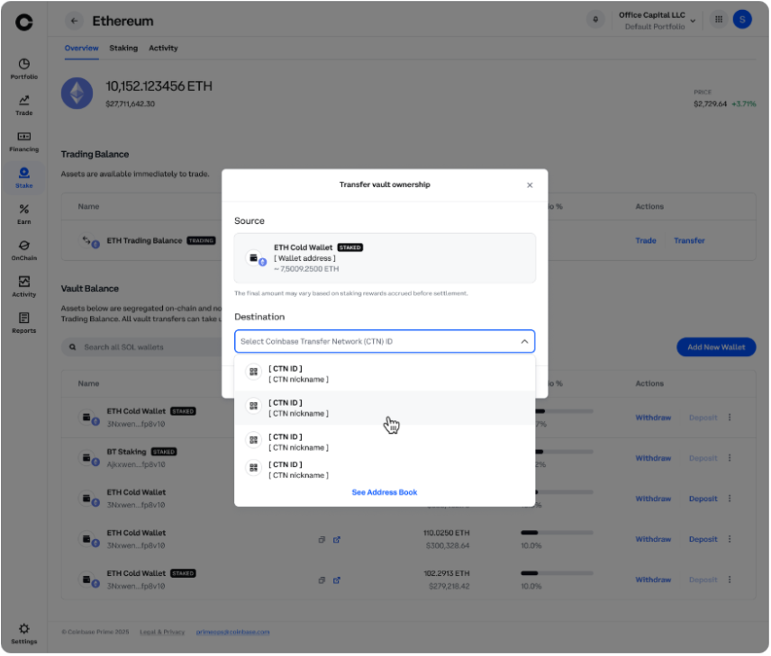This screenshot has height=656, width=771.
Task: Open external link for 110.0250 ETH wallet
Action: [x=337, y=540]
